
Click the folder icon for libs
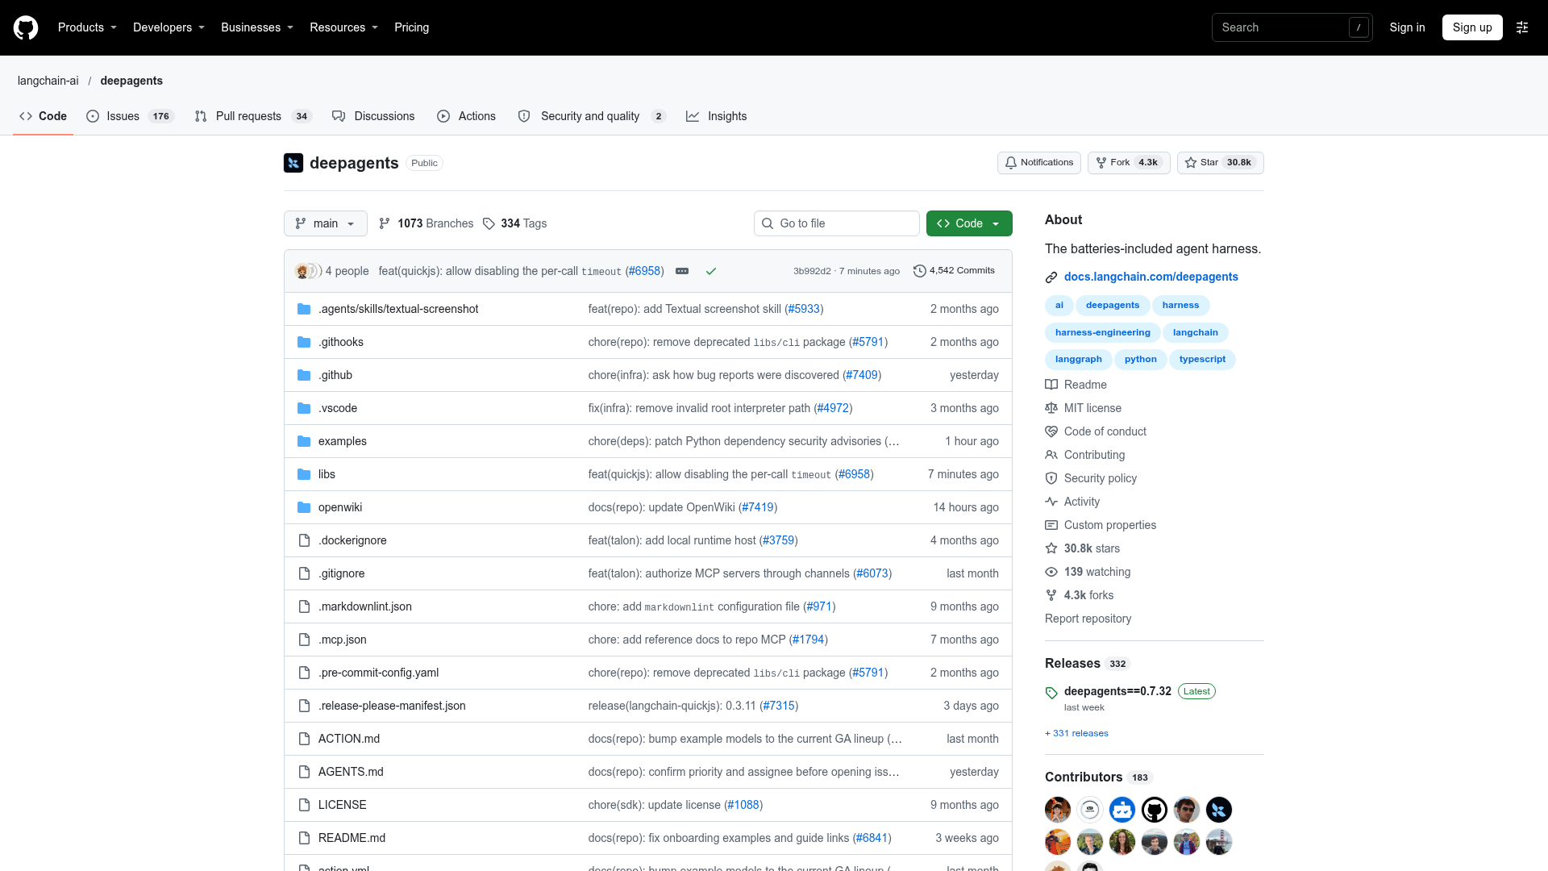point(304,474)
